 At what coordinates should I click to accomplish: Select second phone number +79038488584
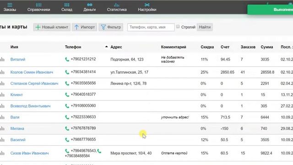click(77, 156)
